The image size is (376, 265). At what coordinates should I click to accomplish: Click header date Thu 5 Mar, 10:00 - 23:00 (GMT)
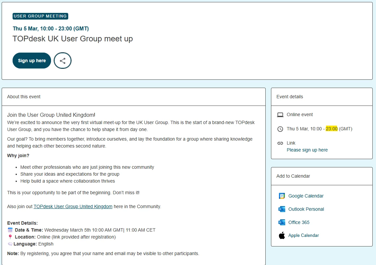click(51, 28)
